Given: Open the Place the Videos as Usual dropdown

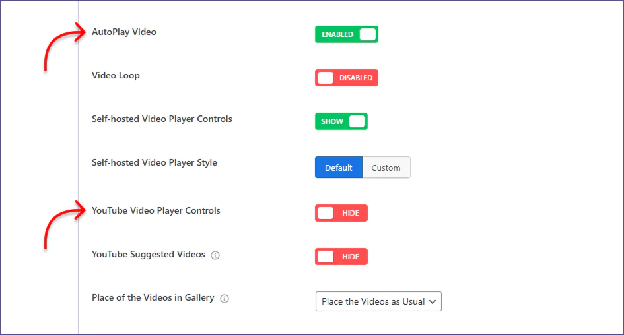Looking at the screenshot, I should point(378,301).
